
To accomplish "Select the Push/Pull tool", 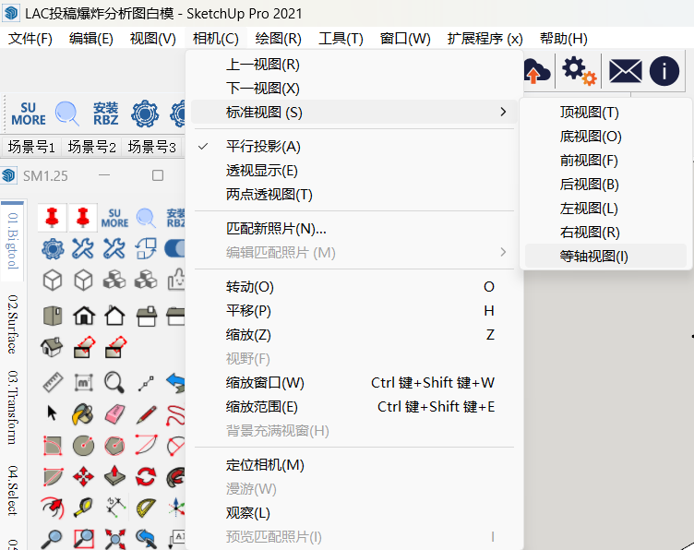I will (x=114, y=476).
